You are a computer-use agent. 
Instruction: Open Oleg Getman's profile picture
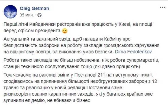pyautogui.click(x=11, y=12)
